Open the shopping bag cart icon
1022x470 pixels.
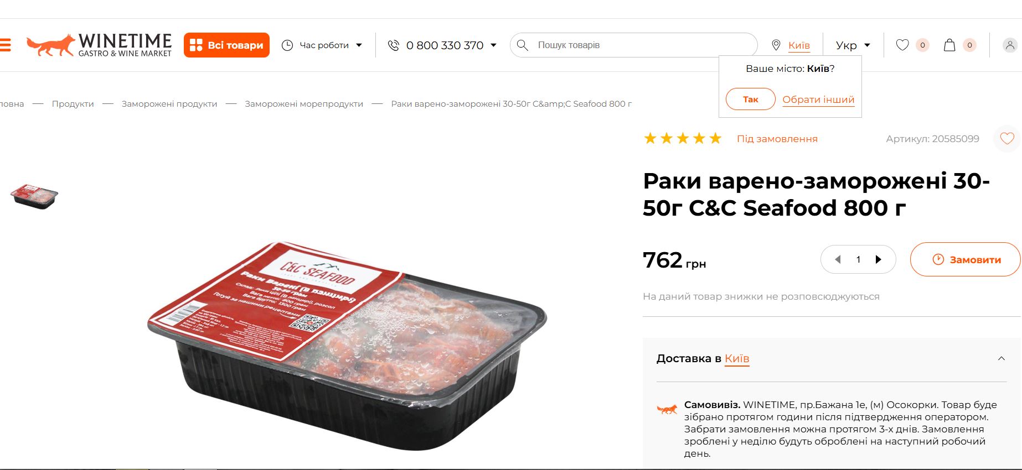click(949, 45)
